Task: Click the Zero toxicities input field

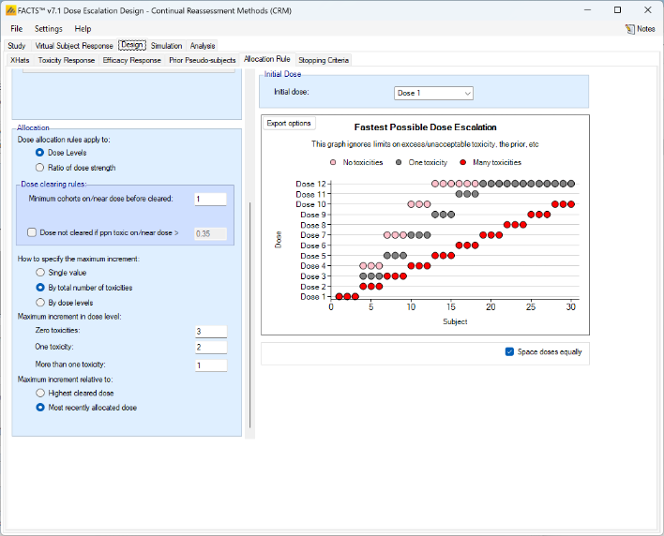Action: coord(210,331)
